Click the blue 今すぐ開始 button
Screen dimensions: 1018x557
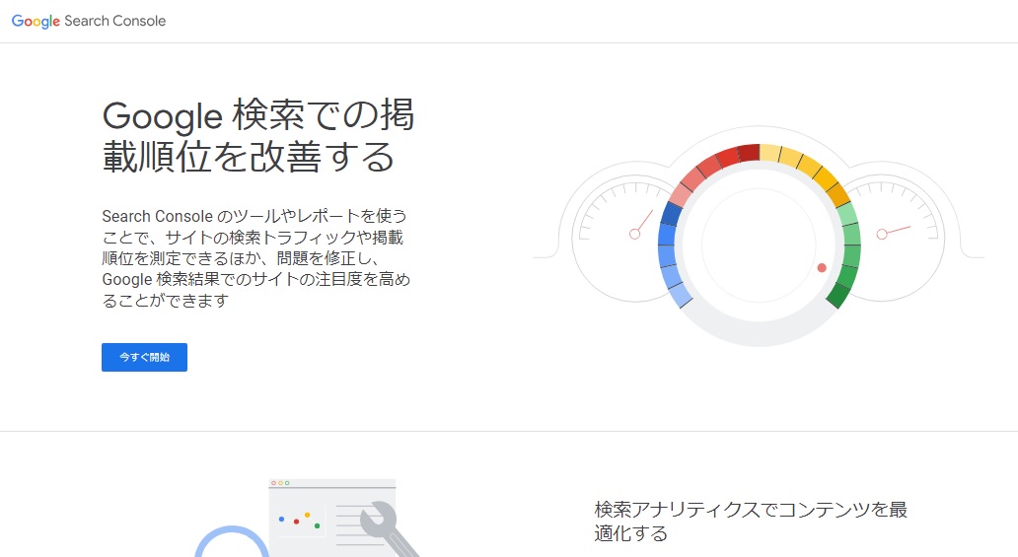click(x=144, y=357)
